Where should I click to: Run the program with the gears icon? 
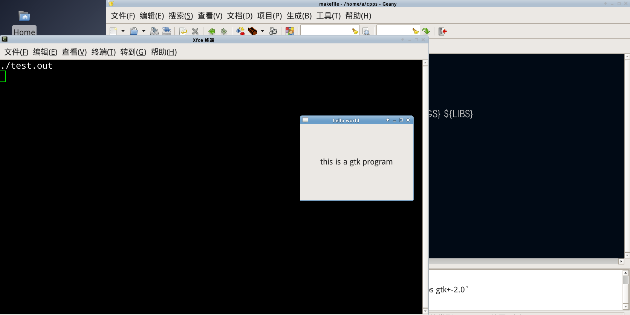[274, 31]
